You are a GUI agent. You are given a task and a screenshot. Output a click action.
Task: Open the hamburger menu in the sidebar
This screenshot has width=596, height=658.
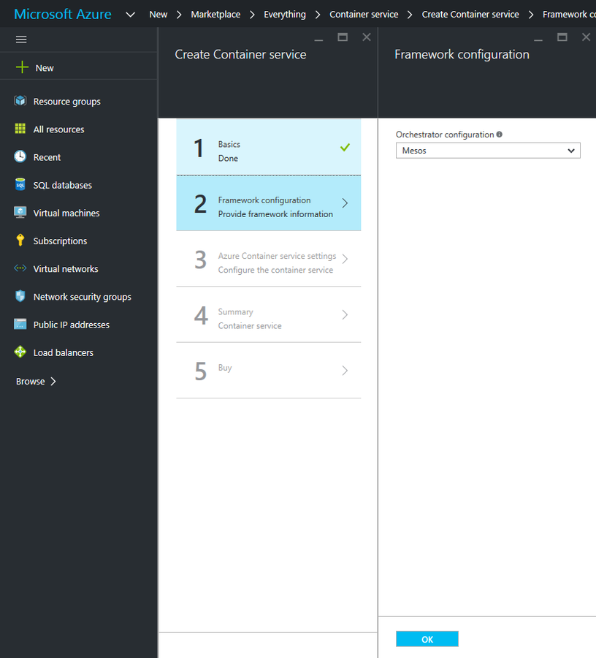[21, 39]
